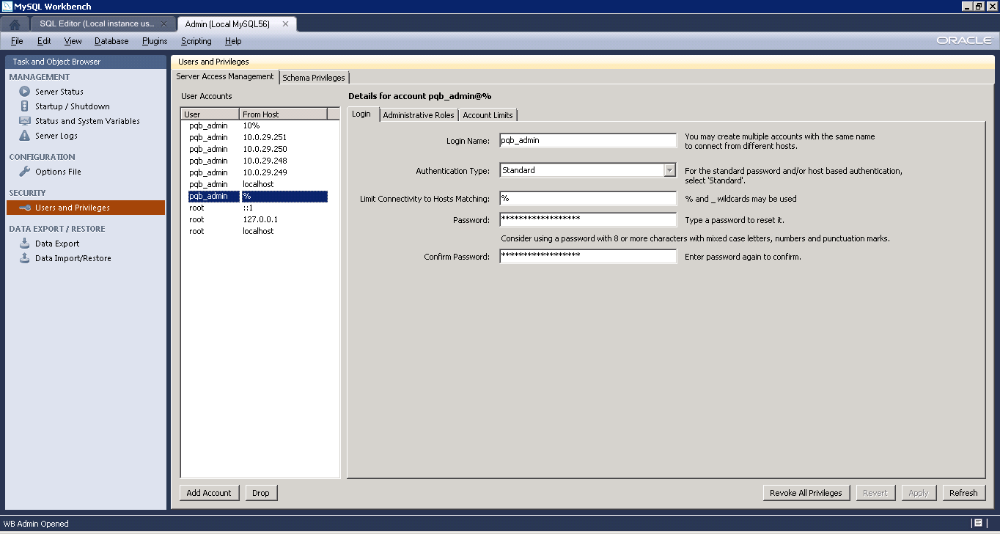The height and width of the screenshot is (534, 1000).
Task: Click the output icon in the status bar
Action: (978, 523)
